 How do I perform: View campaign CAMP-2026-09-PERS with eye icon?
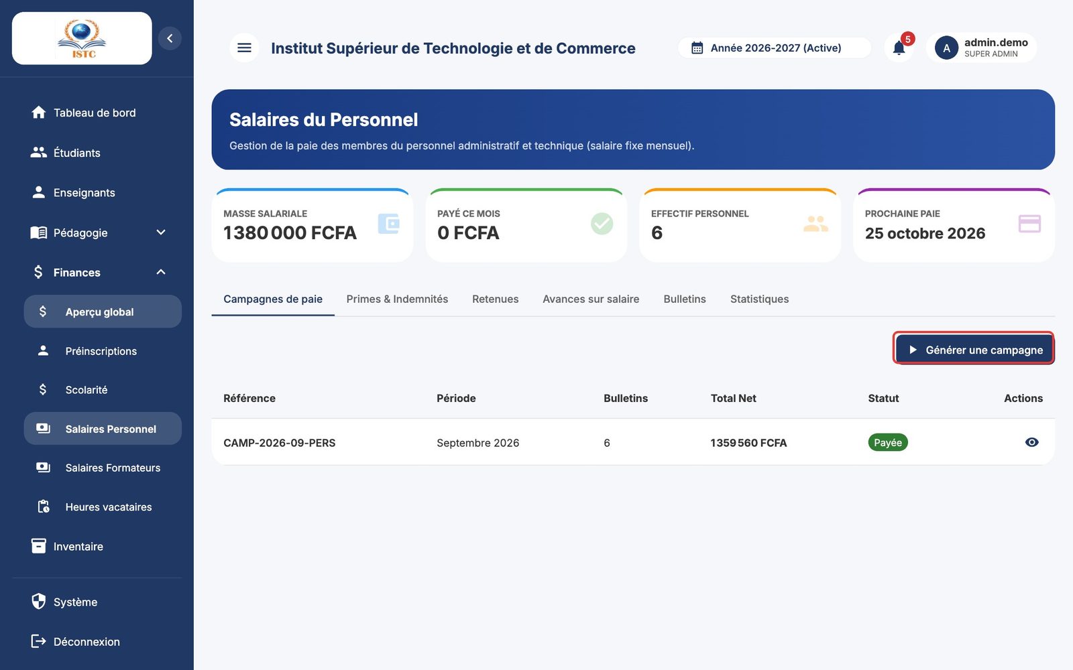coord(1032,442)
